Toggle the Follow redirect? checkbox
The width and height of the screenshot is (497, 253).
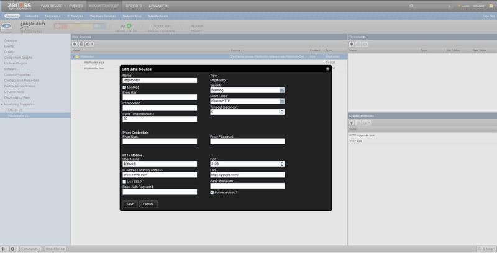tap(212, 192)
